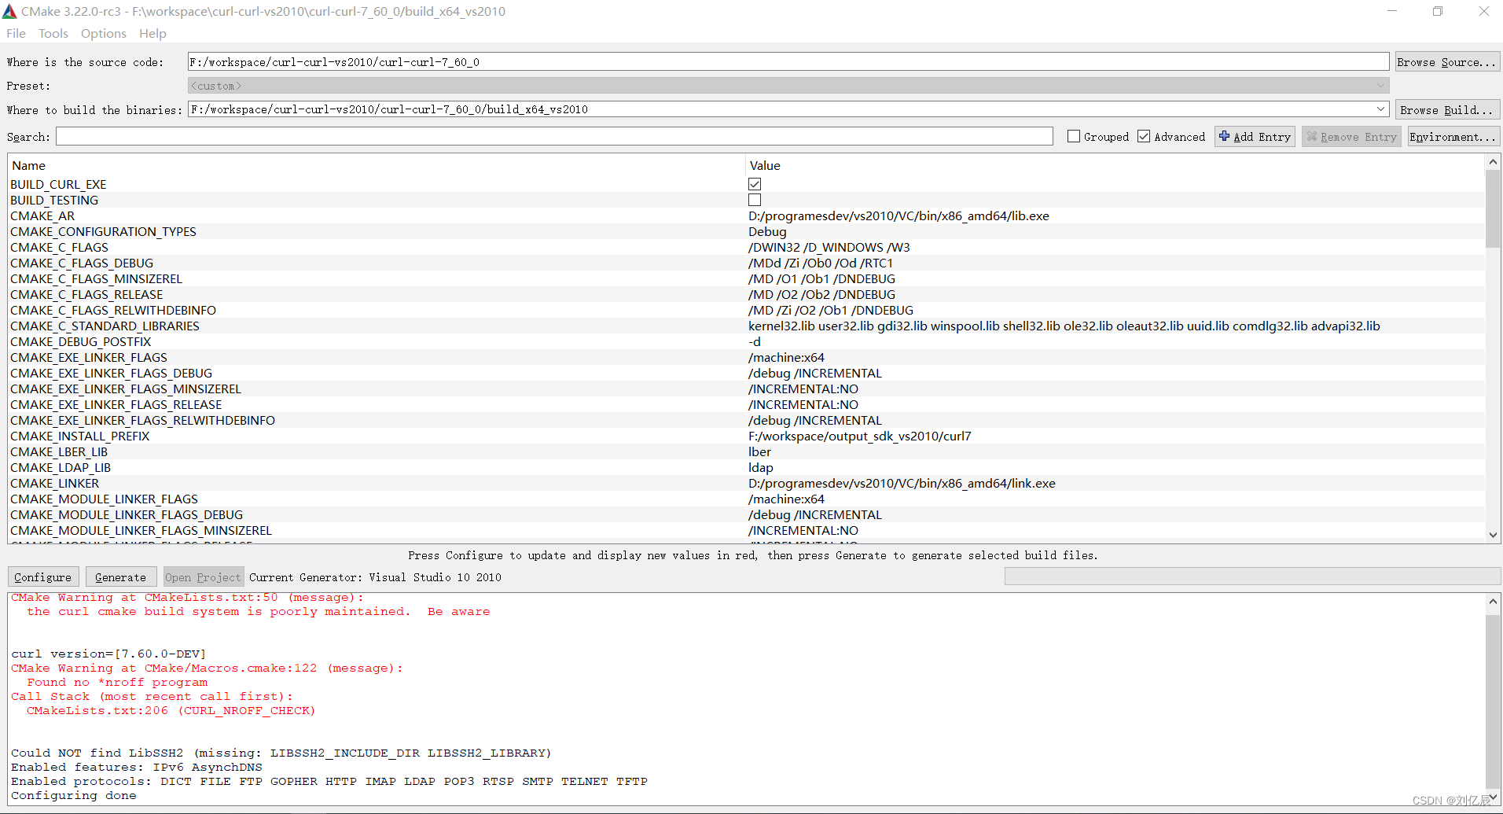The height and width of the screenshot is (814, 1503).
Task: Select the CMAKE_DEBUG_POSTFIX entry
Action: (80, 341)
